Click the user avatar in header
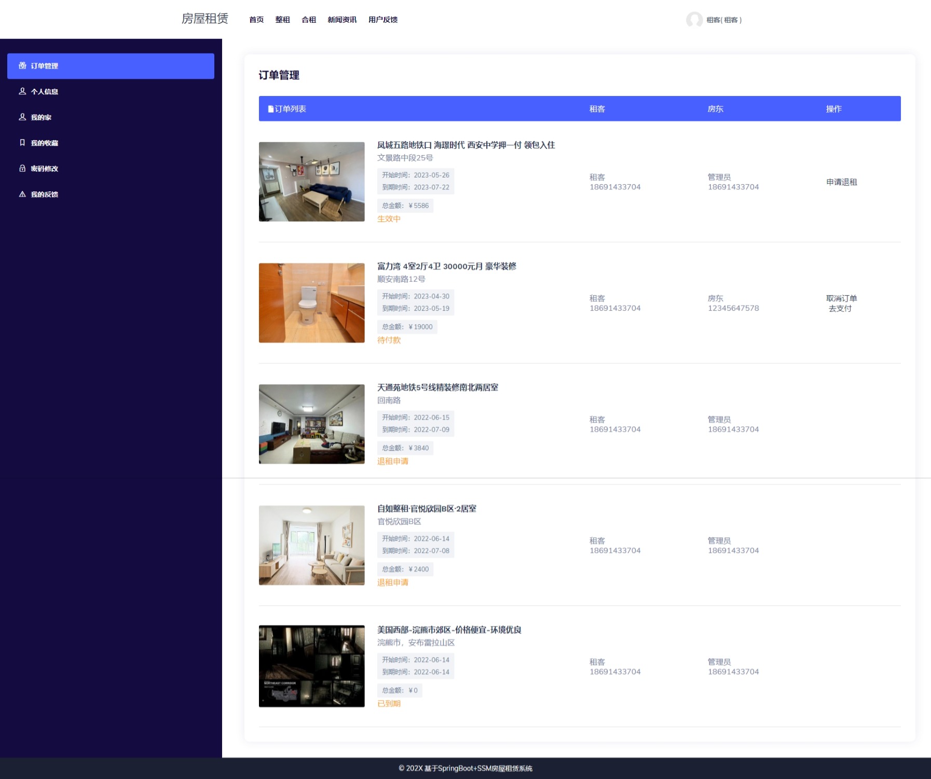The image size is (931, 779). tap(694, 20)
